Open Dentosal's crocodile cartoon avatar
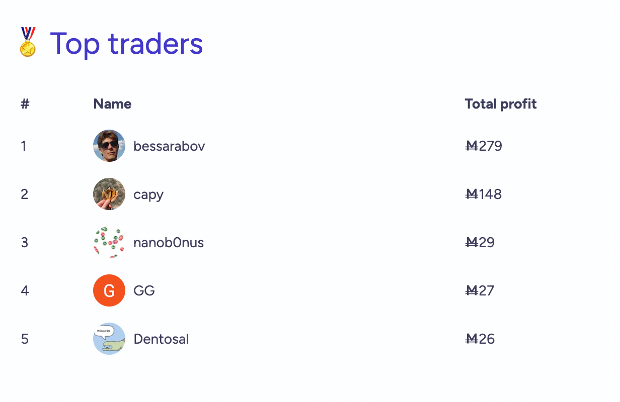Screen dimensions: 620x402 pyautogui.click(x=109, y=339)
